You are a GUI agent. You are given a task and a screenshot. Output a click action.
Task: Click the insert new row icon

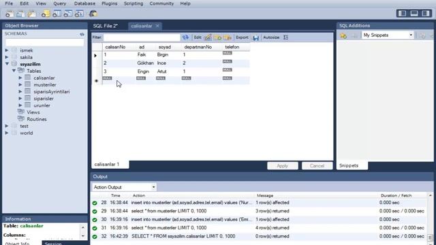[218, 37]
